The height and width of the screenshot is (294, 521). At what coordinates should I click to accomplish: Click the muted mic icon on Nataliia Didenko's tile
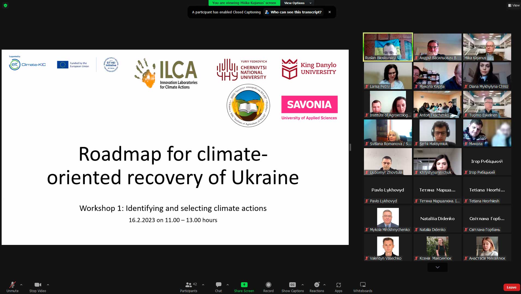tap(417, 230)
